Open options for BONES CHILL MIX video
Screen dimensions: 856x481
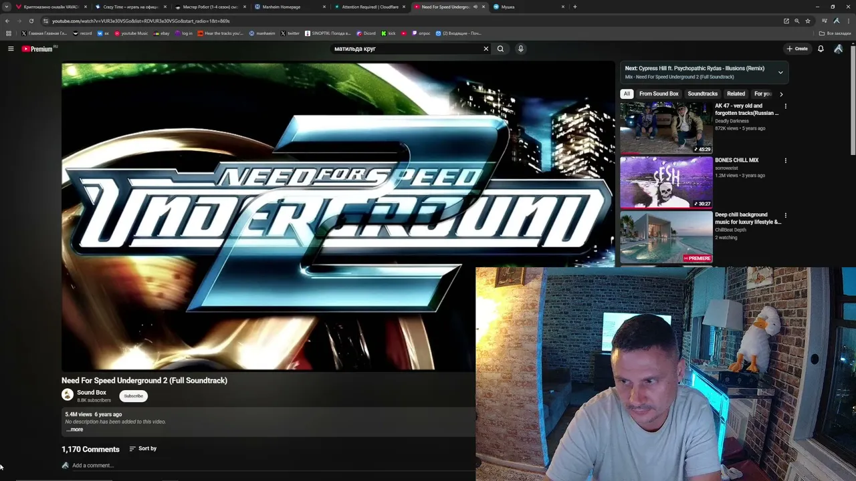[x=785, y=160]
